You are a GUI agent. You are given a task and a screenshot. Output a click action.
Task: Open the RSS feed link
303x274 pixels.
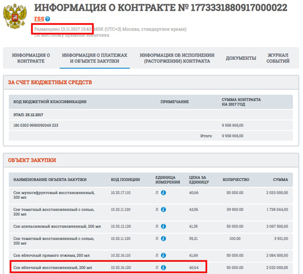(39, 18)
